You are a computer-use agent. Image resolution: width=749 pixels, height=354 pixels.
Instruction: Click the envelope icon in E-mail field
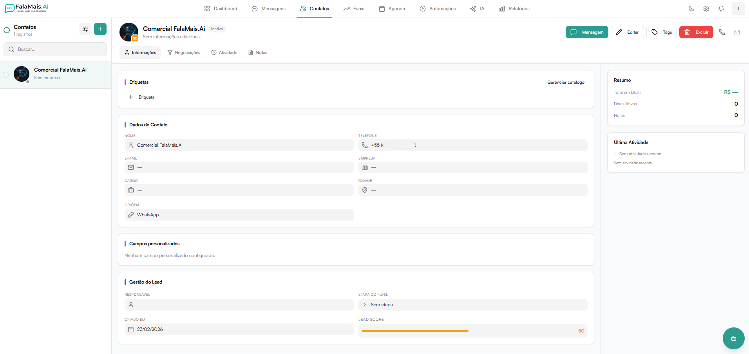click(131, 167)
